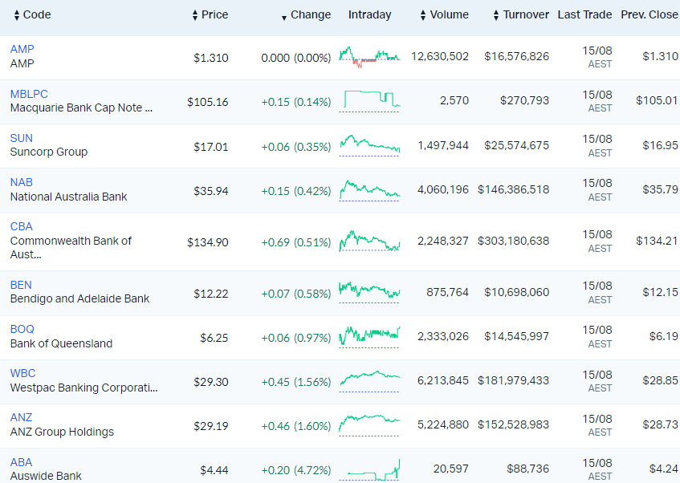Select Westpac Banking Corporation name text

tap(83, 388)
